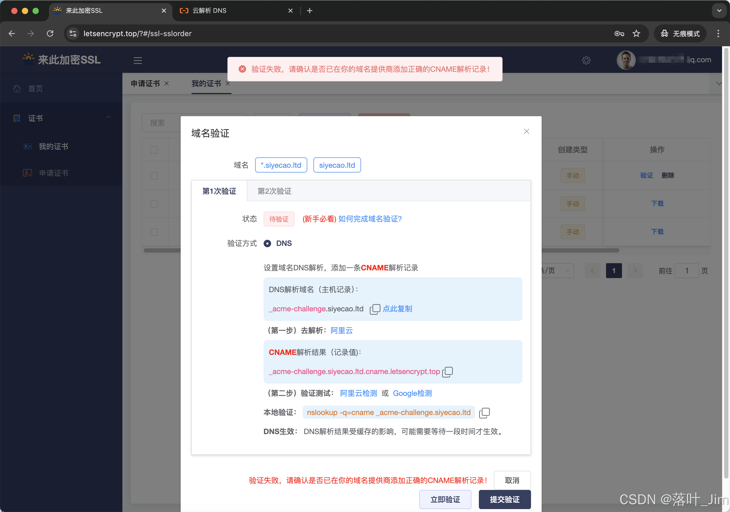The width and height of the screenshot is (730, 512).
Task: Switch to the 第2次验证 tab
Action: click(274, 191)
